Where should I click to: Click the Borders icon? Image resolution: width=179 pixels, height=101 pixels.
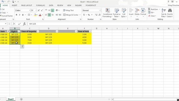point(29,15)
